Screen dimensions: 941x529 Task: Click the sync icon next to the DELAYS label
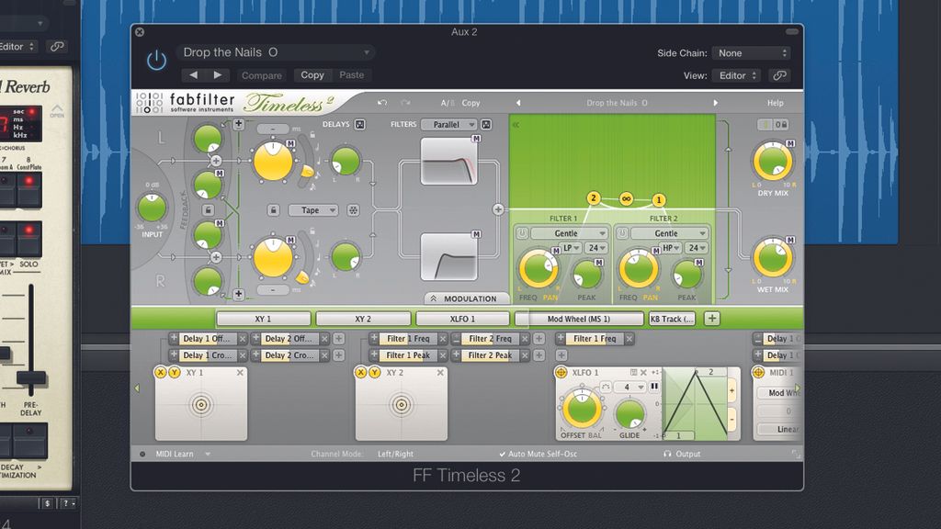360,125
